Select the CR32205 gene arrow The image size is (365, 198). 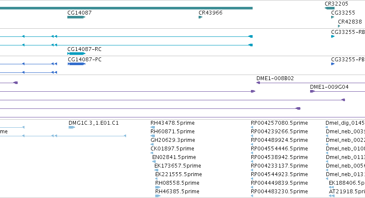(x=329, y=8)
